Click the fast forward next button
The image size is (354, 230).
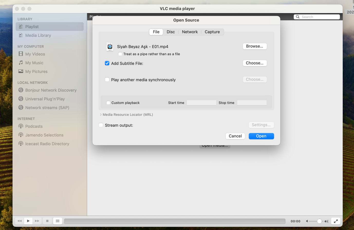pos(37,221)
